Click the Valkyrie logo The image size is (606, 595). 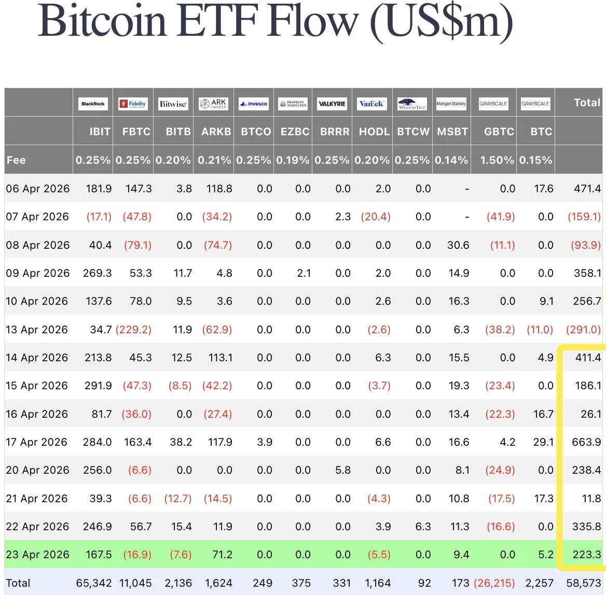pos(332,104)
